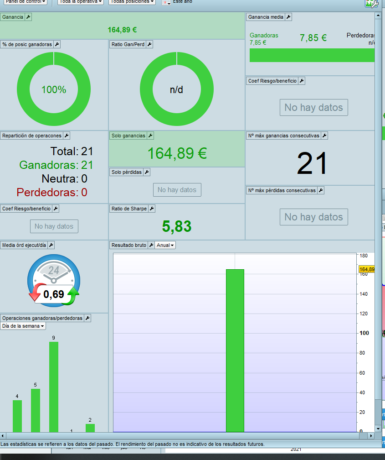This screenshot has width=385, height=460.
Task: Click the large 21 consecutive wins value
Action: point(312,163)
